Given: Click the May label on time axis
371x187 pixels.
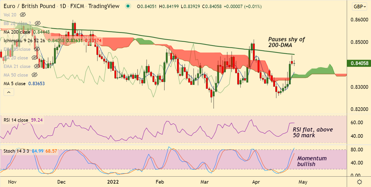Looking at the screenshot, I should pyautogui.click(x=303, y=182).
